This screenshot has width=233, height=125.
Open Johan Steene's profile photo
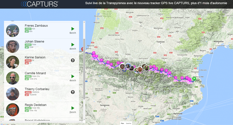(x=13, y=46)
